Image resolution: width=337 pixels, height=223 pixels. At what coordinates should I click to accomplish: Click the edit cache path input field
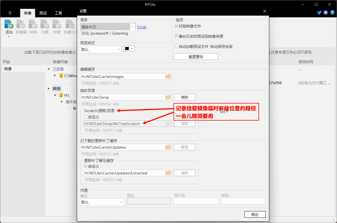[x=123, y=77]
